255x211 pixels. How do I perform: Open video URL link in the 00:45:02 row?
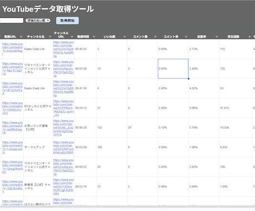point(12,49)
